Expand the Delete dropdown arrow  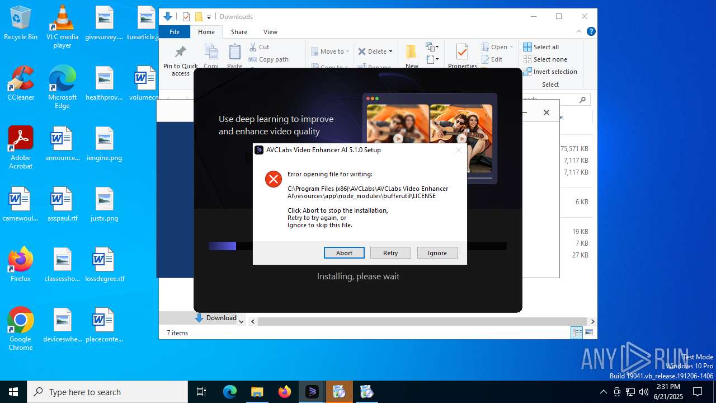(390, 51)
